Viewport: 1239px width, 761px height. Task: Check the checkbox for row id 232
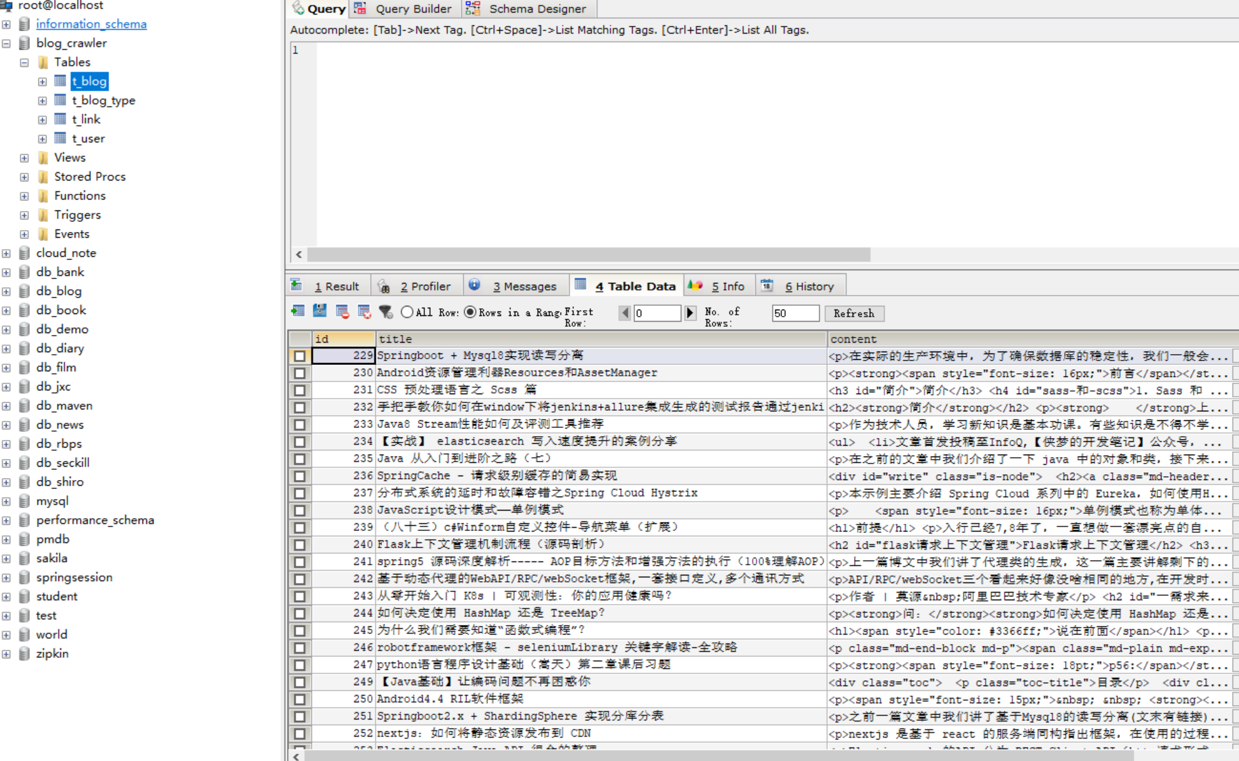point(300,408)
